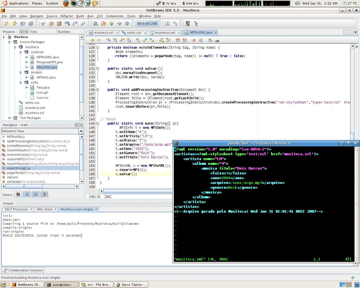Click the memory usage 89.9/94.2MB button

coord(147,24)
